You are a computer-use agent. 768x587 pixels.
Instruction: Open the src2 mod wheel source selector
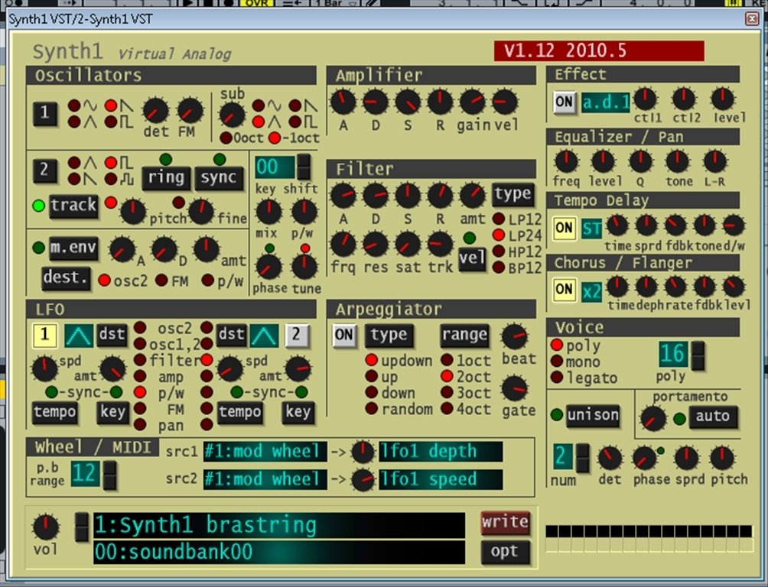(265, 479)
